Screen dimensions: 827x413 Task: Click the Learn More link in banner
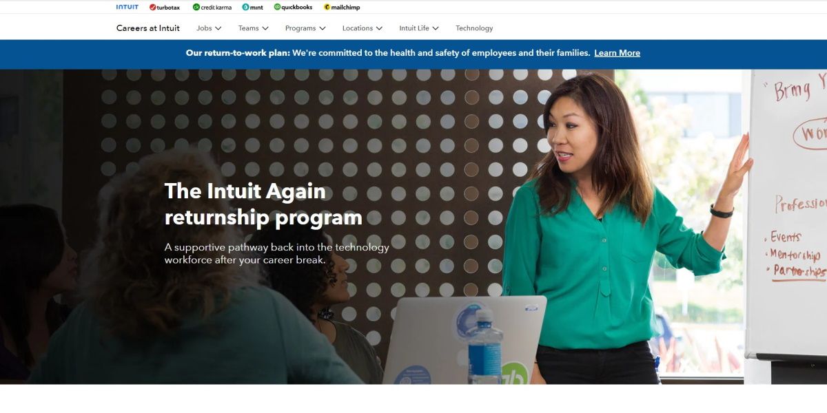point(617,53)
